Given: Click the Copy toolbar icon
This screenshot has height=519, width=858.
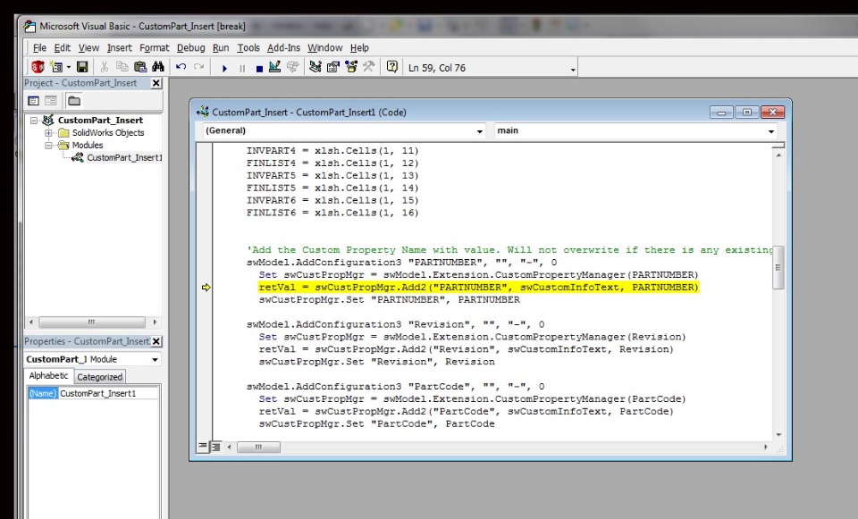Looking at the screenshot, I should pos(122,67).
